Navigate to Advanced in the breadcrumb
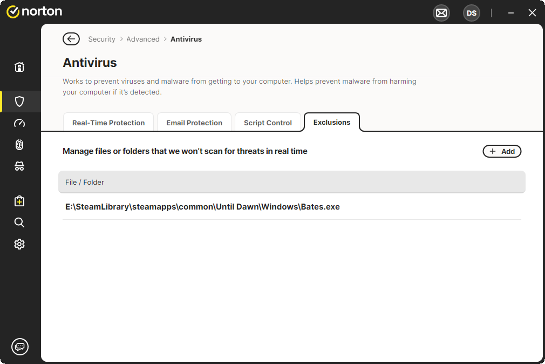 tap(143, 39)
